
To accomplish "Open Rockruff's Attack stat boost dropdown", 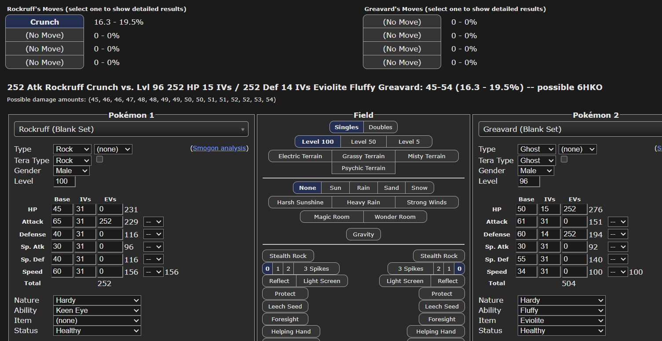I will point(154,222).
